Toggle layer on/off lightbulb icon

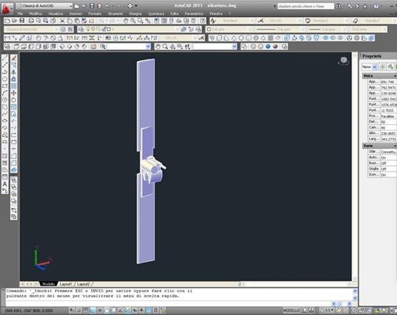click(88, 30)
